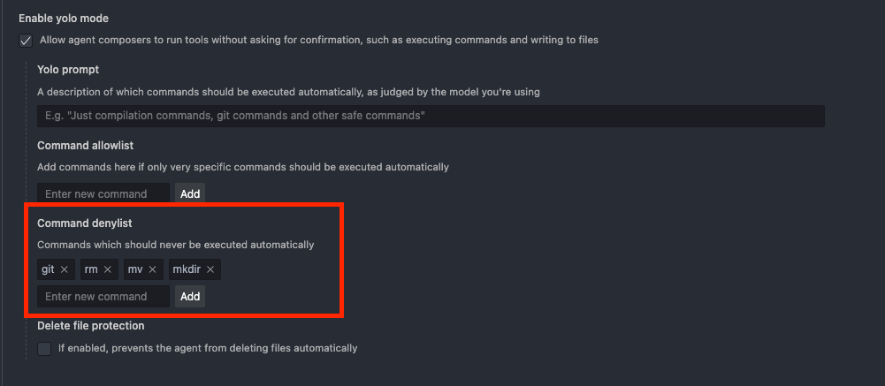Select the rm chip label
Viewport: 885px width, 386px height.
pos(91,269)
